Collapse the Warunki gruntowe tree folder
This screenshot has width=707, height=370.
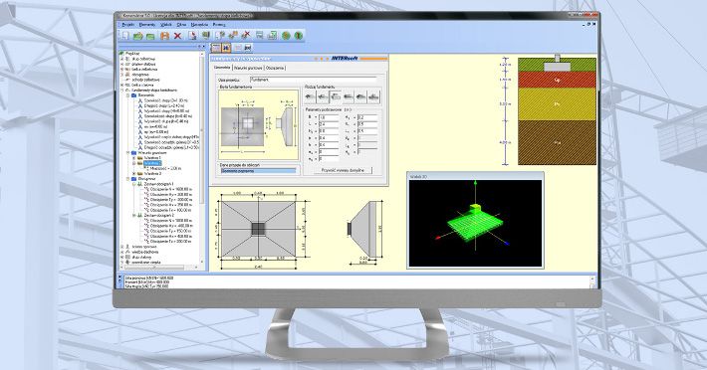(x=128, y=153)
